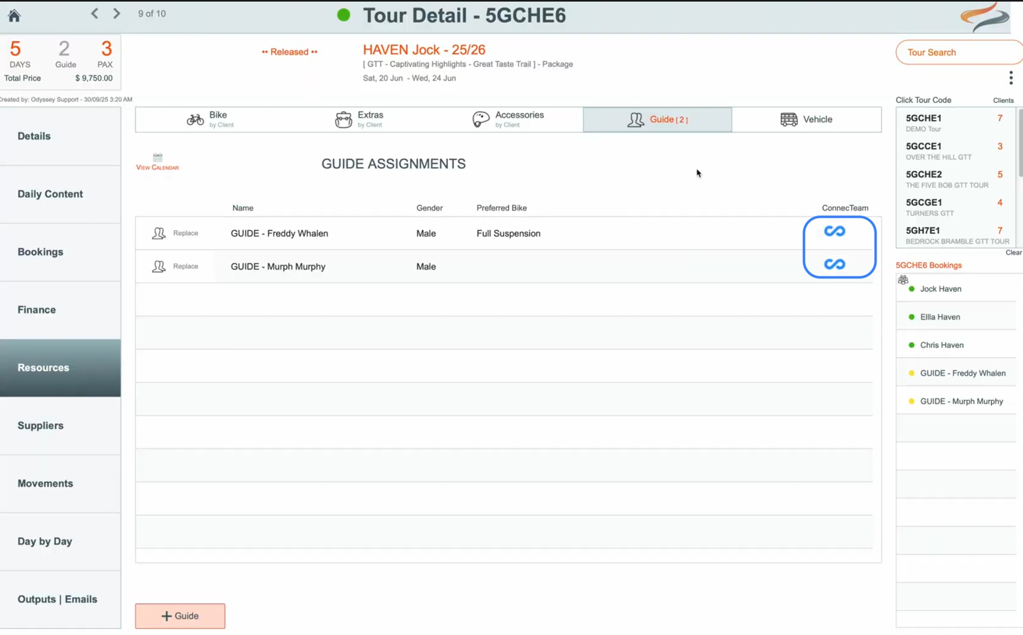The width and height of the screenshot is (1023, 635).
Task: Click group icon above bookings list
Action: point(903,280)
